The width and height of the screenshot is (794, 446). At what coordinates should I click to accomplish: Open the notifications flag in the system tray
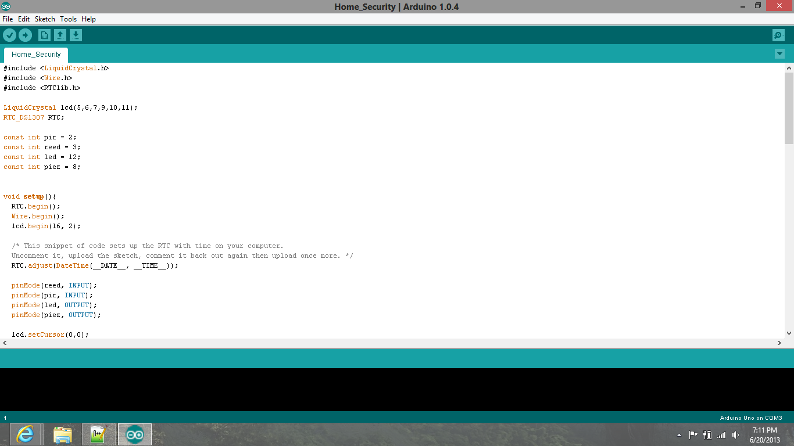(x=693, y=434)
